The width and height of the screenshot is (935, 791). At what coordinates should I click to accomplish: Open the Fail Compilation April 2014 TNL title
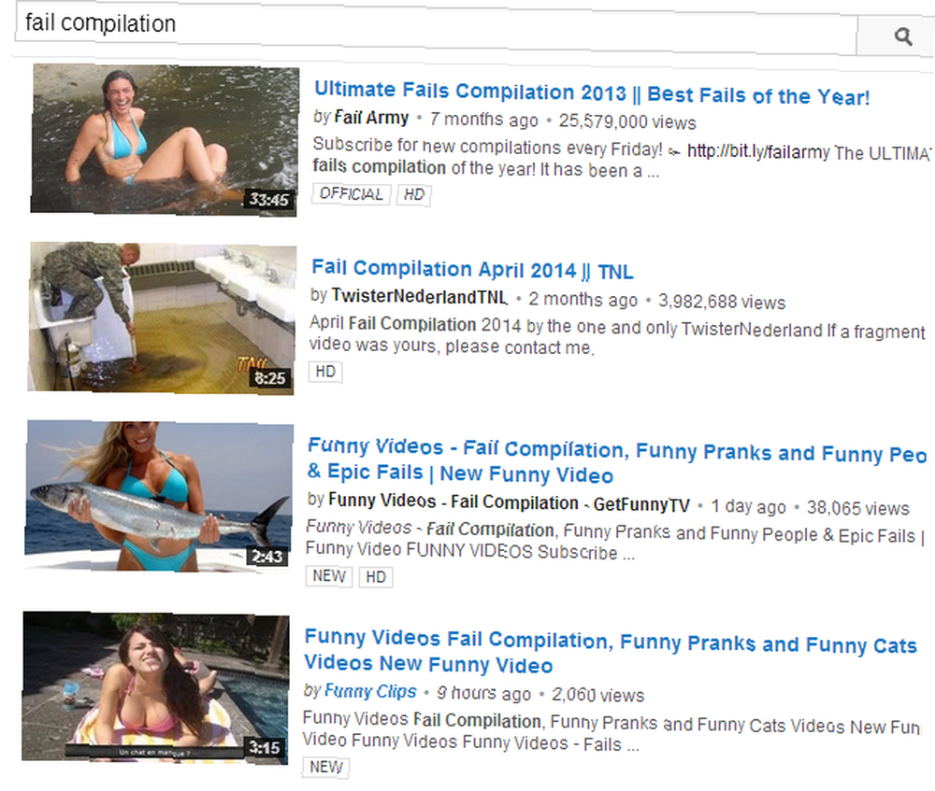[x=472, y=270]
